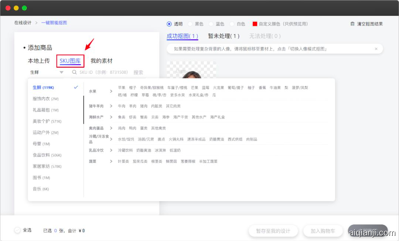Choose the 蓝色 background radio button

(x=211, y=24)
